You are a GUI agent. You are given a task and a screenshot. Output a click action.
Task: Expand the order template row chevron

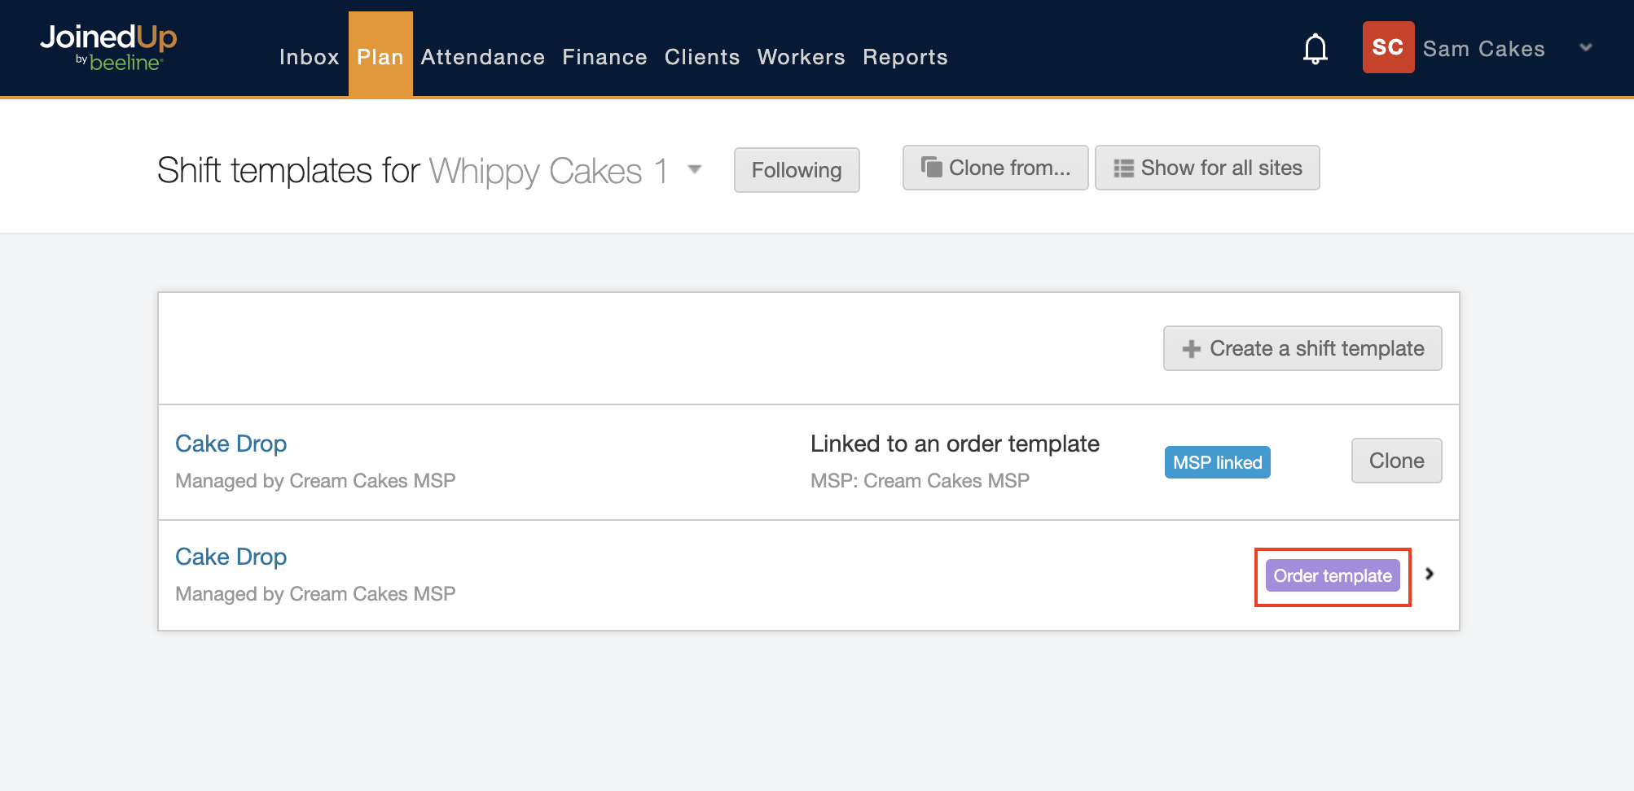coord(1430,574)
